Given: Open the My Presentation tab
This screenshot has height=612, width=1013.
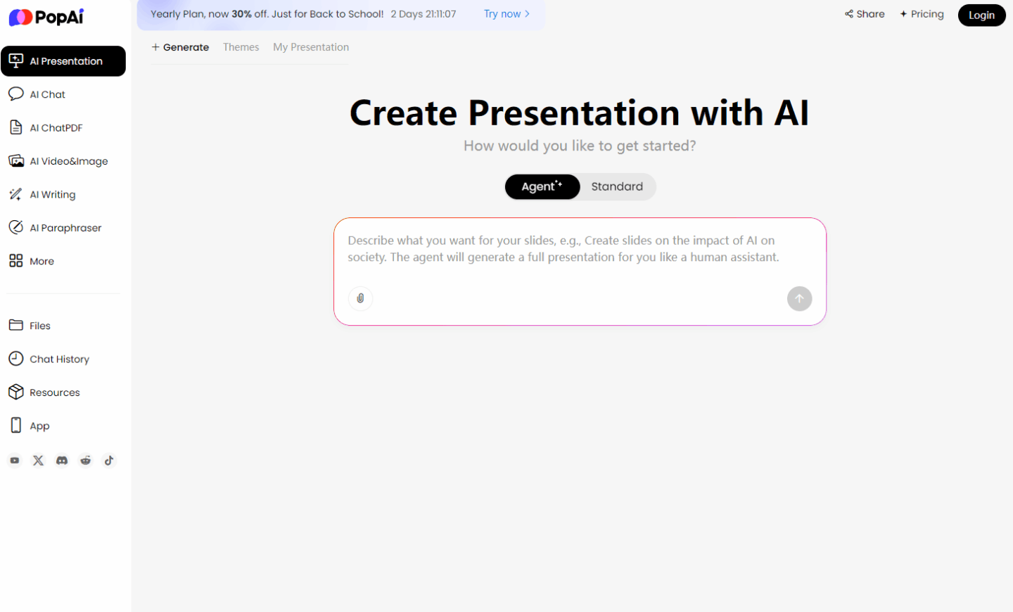Looking at the screenshot, I should pyautogui.click(x=311, y=46).
